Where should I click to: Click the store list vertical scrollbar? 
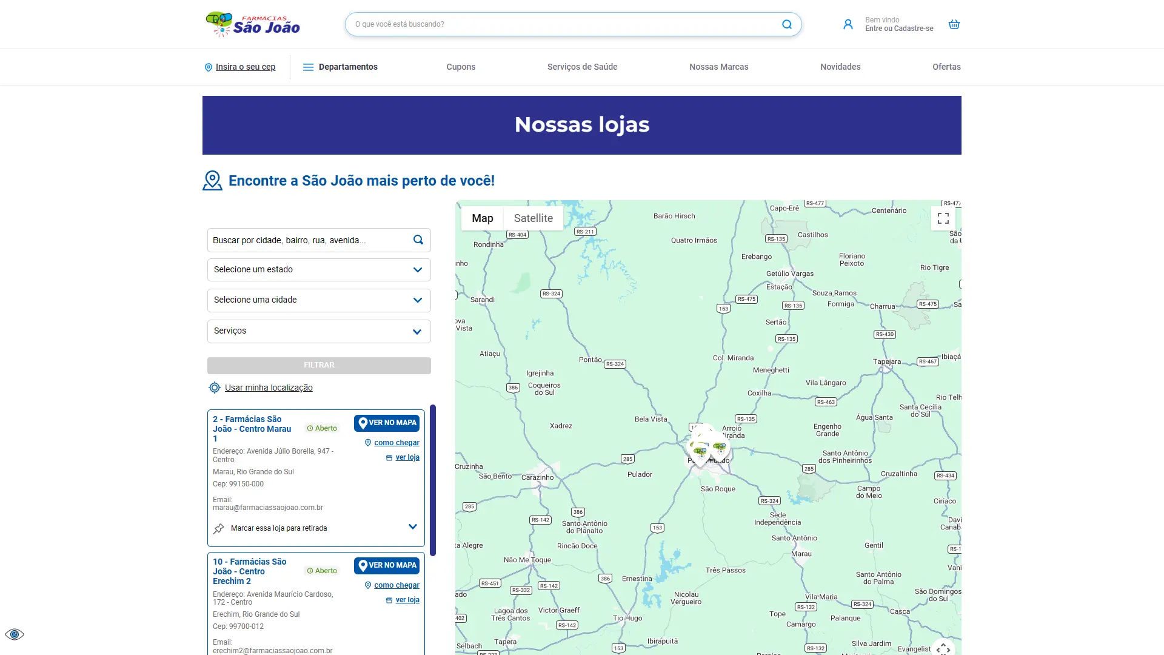[433, 480]
